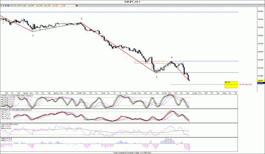This screenshot has height=154, width=265.
Task: Click the upper blue horizontal line across the chart
Action: pos(119,12)
